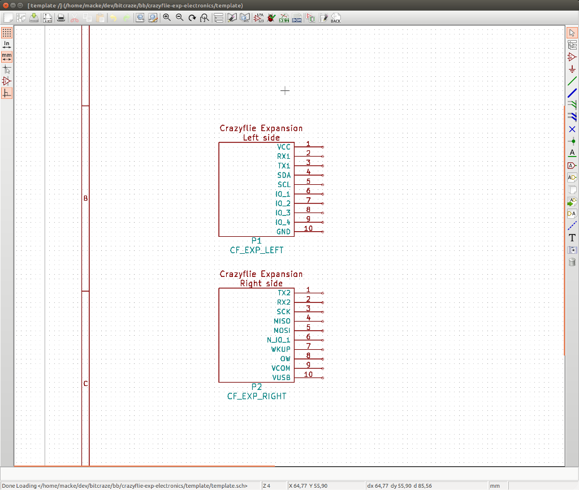Click the VCC pin label

(x=284, y=147)
